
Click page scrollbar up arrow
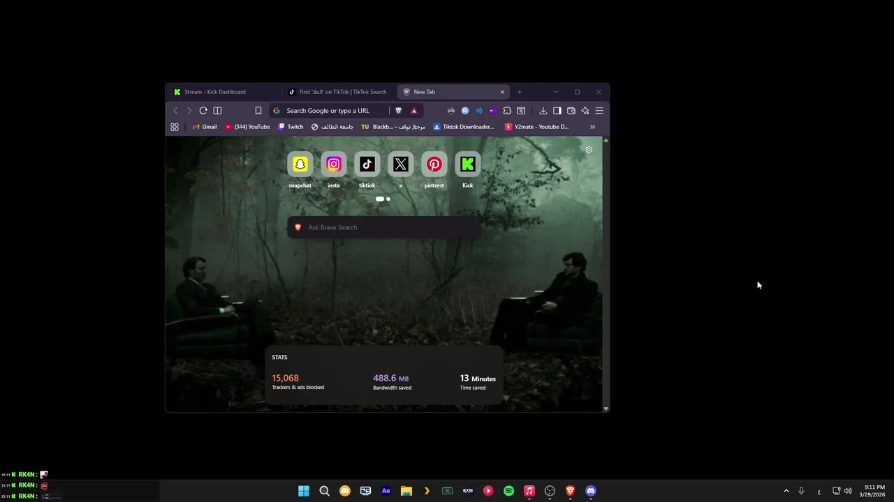point(606,140)
